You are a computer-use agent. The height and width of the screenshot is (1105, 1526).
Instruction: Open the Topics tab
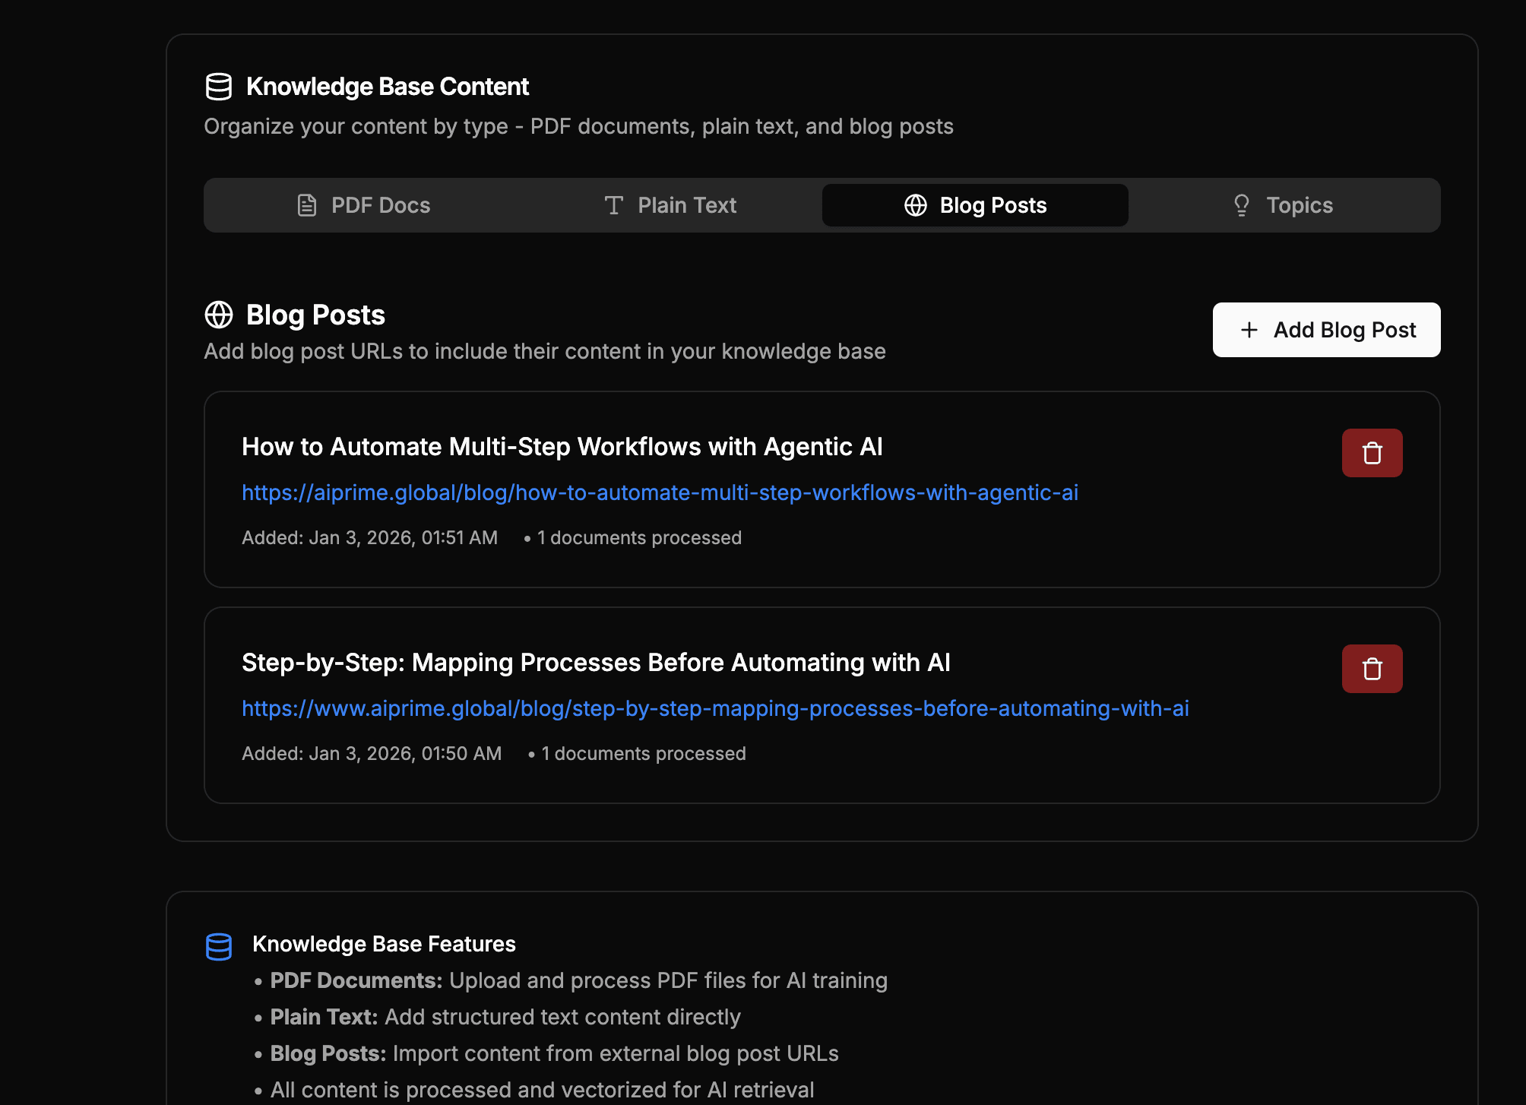pyautogui.click(x=1283, y=204)
